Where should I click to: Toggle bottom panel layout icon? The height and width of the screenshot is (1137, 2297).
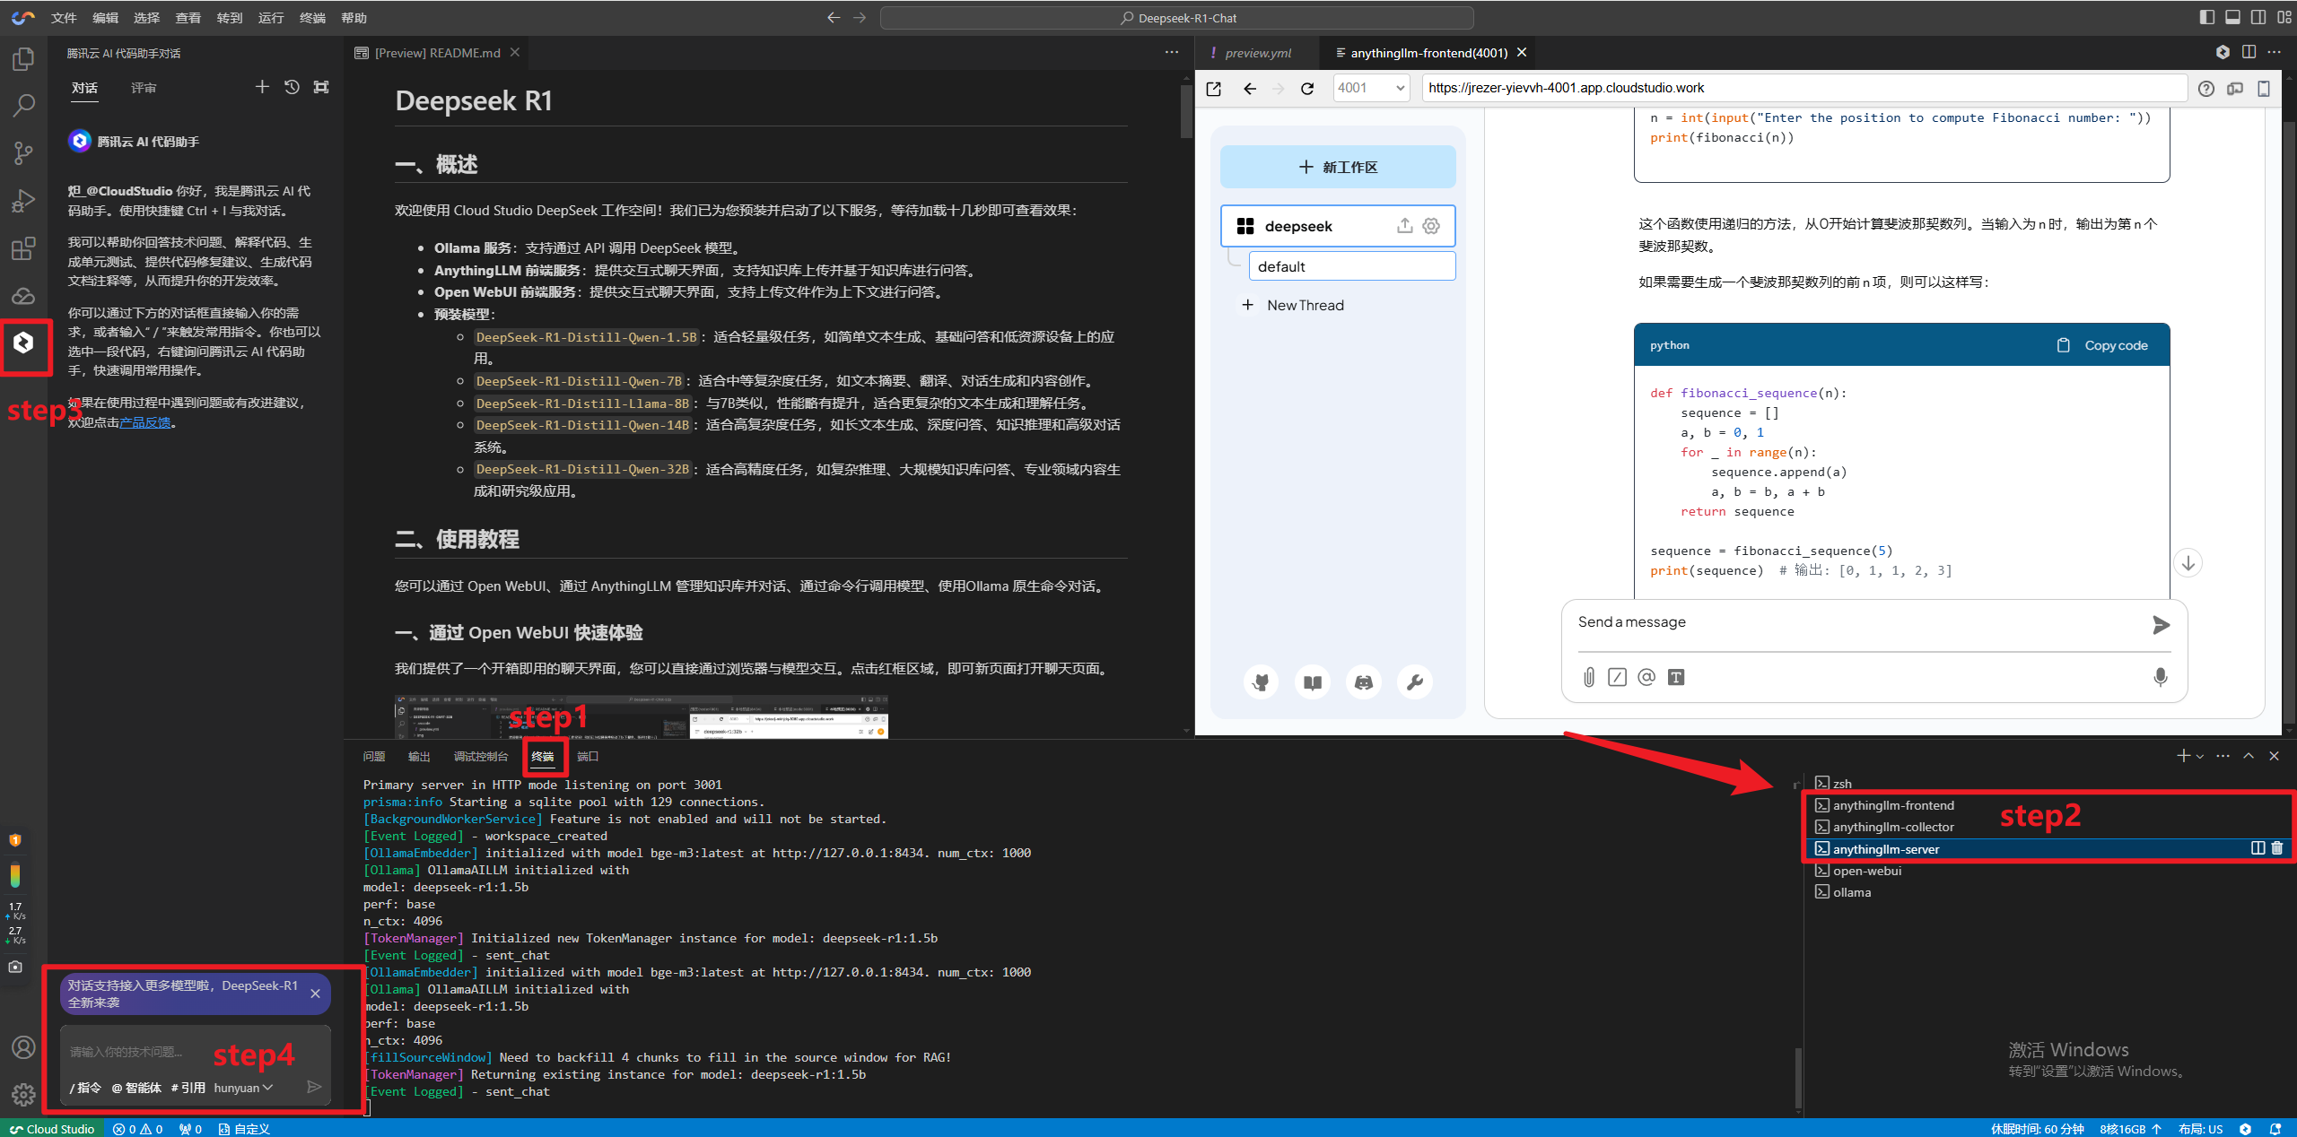pyautogui.click(x=2233, y=17)
